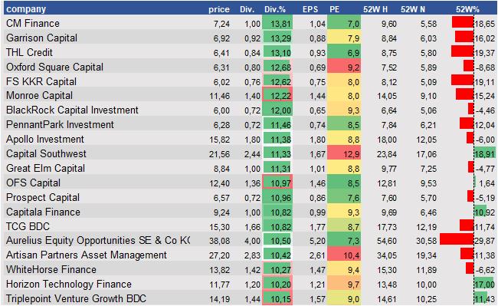Click the 'PE' column header
This screenshot has width=498, height=306.
tap(335, 9)
